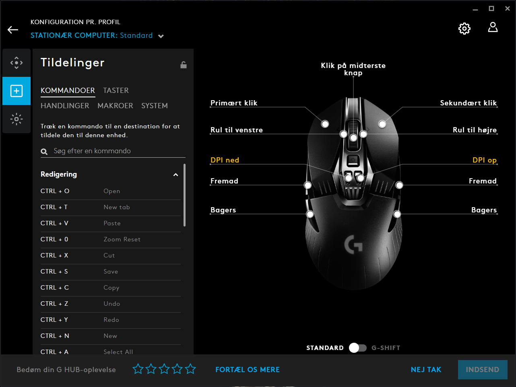Rate one star for G HUB
Viewport: 516px width, 387px height.
click(x=138, y=369)
